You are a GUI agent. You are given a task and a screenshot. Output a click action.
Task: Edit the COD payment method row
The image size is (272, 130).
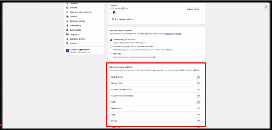[x=198, y=102]
